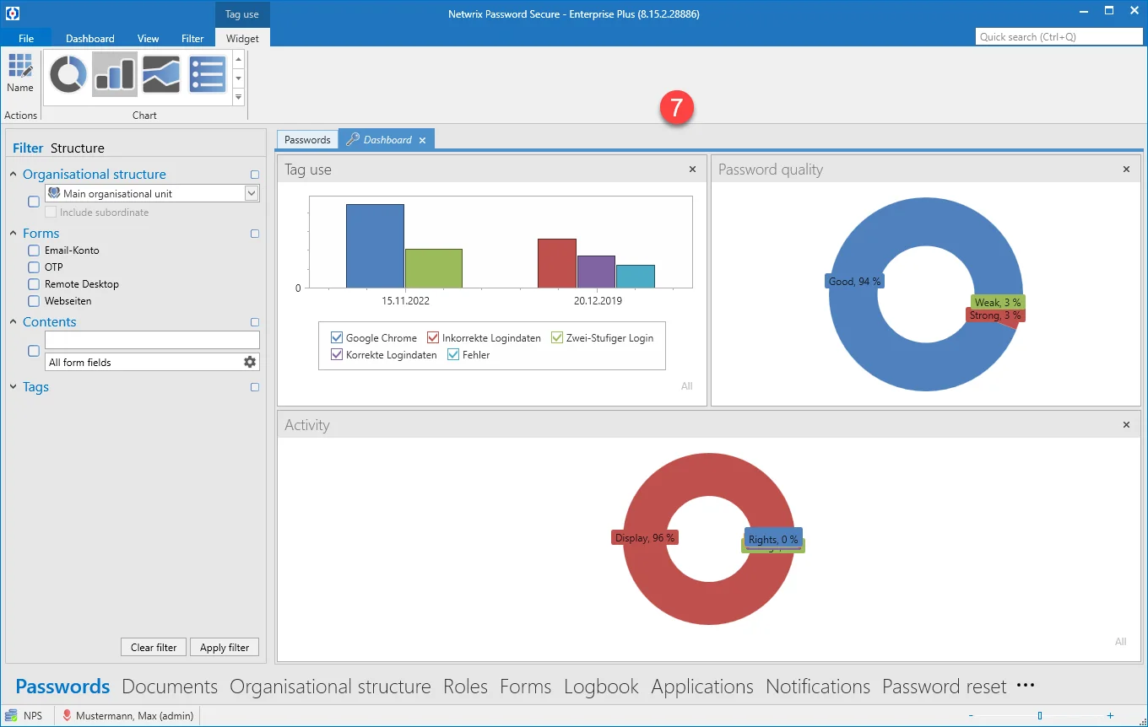Close the Password quality widget

point(1126,170)
